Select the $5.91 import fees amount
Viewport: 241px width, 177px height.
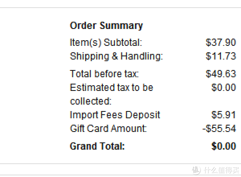pyautogui.click(x=224, y=115)
